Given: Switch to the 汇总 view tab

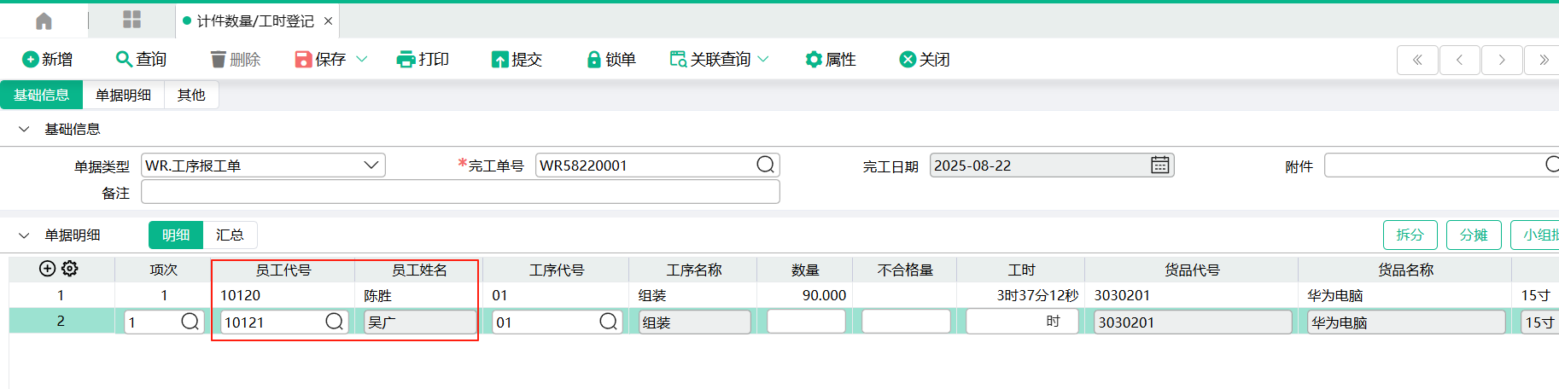Looking at the screenshot, I should 230,235.
